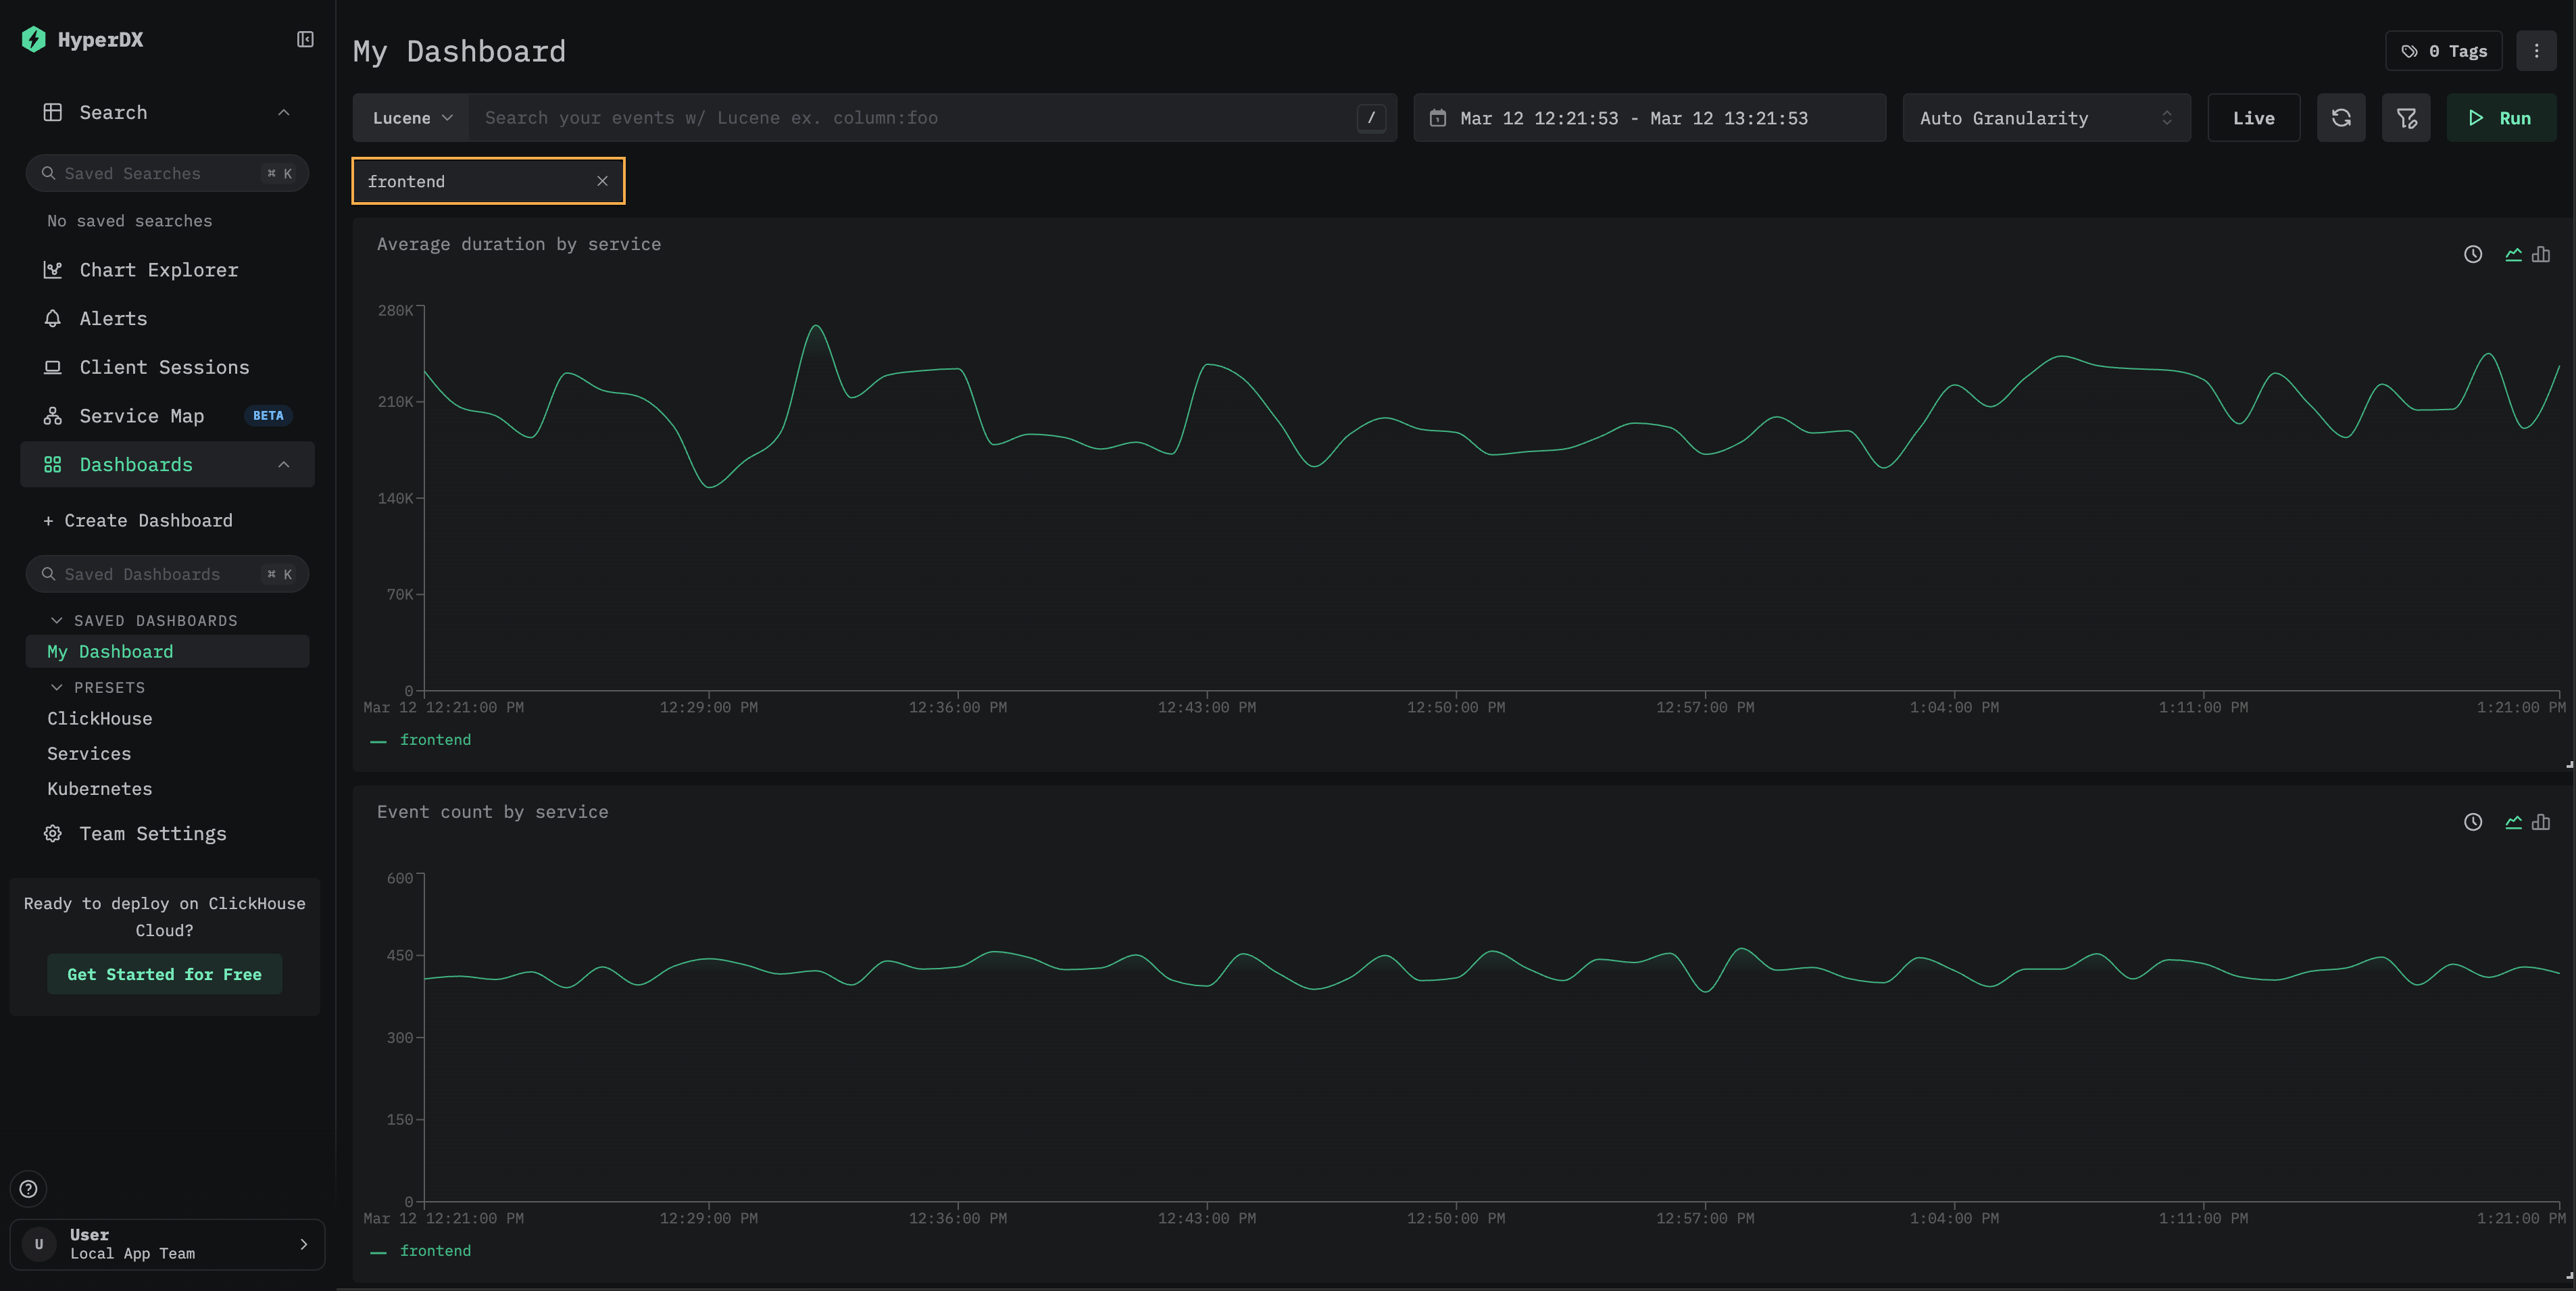
Task: Select line chart view on Event count chart
Action: pos(2514,822)
